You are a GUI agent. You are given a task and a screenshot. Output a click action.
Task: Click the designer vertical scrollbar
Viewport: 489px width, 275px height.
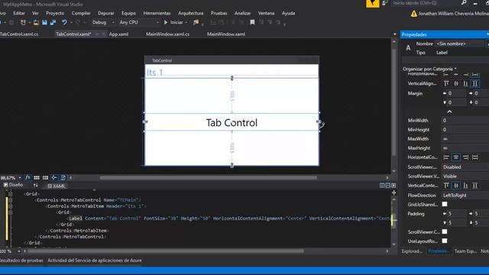pos(394,103)
